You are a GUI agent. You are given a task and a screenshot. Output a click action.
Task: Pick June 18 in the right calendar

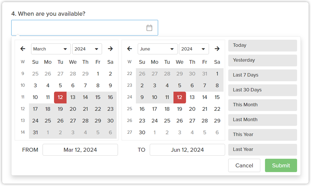pyautogui.click(x=167, y=109)
